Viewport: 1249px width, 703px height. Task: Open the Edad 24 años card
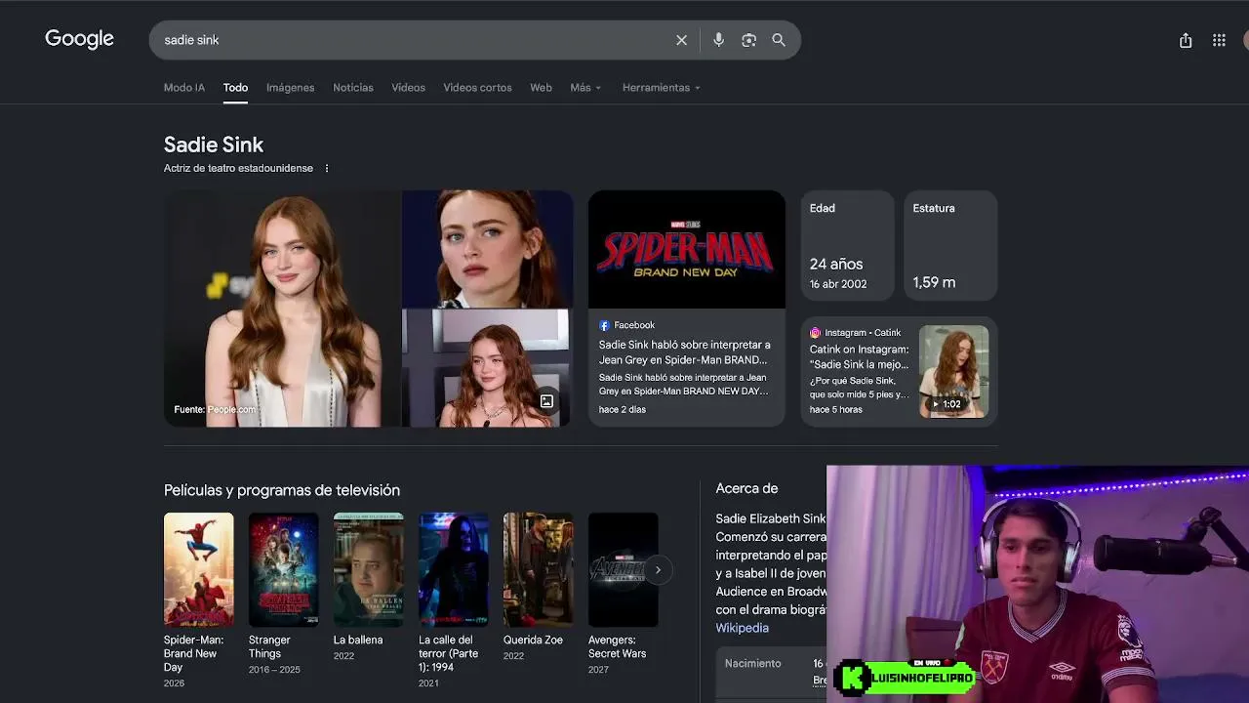848,245
